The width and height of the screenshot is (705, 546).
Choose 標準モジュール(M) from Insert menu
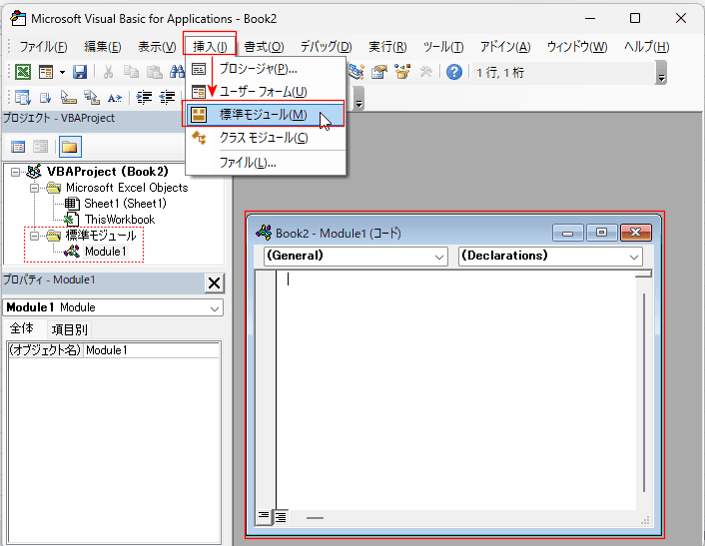(266, 115)
